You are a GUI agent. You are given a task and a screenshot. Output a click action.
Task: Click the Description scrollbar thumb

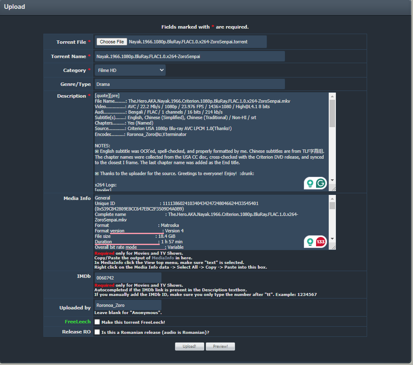(x=332, y=114)
